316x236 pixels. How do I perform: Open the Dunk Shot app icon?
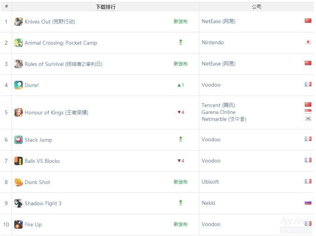[x=18, y=182]
